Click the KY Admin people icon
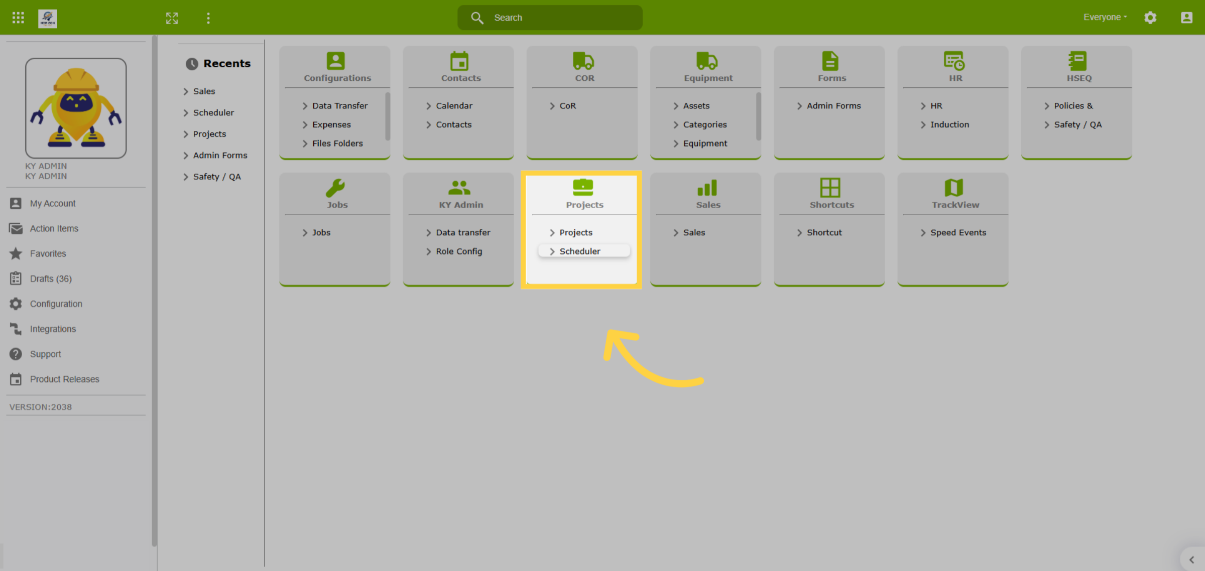This screenshot has width=1205, height=571. coord(459,188)
